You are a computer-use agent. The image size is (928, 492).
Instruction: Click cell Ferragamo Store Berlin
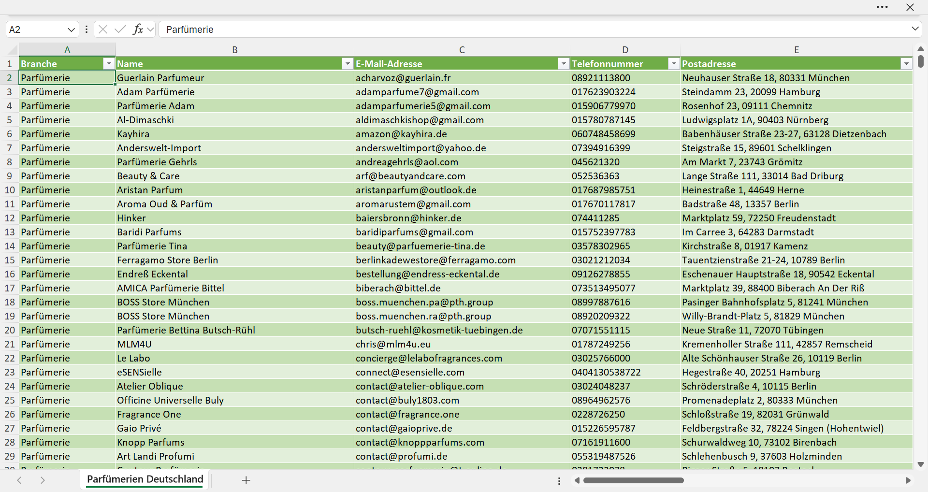pos(235,260)
